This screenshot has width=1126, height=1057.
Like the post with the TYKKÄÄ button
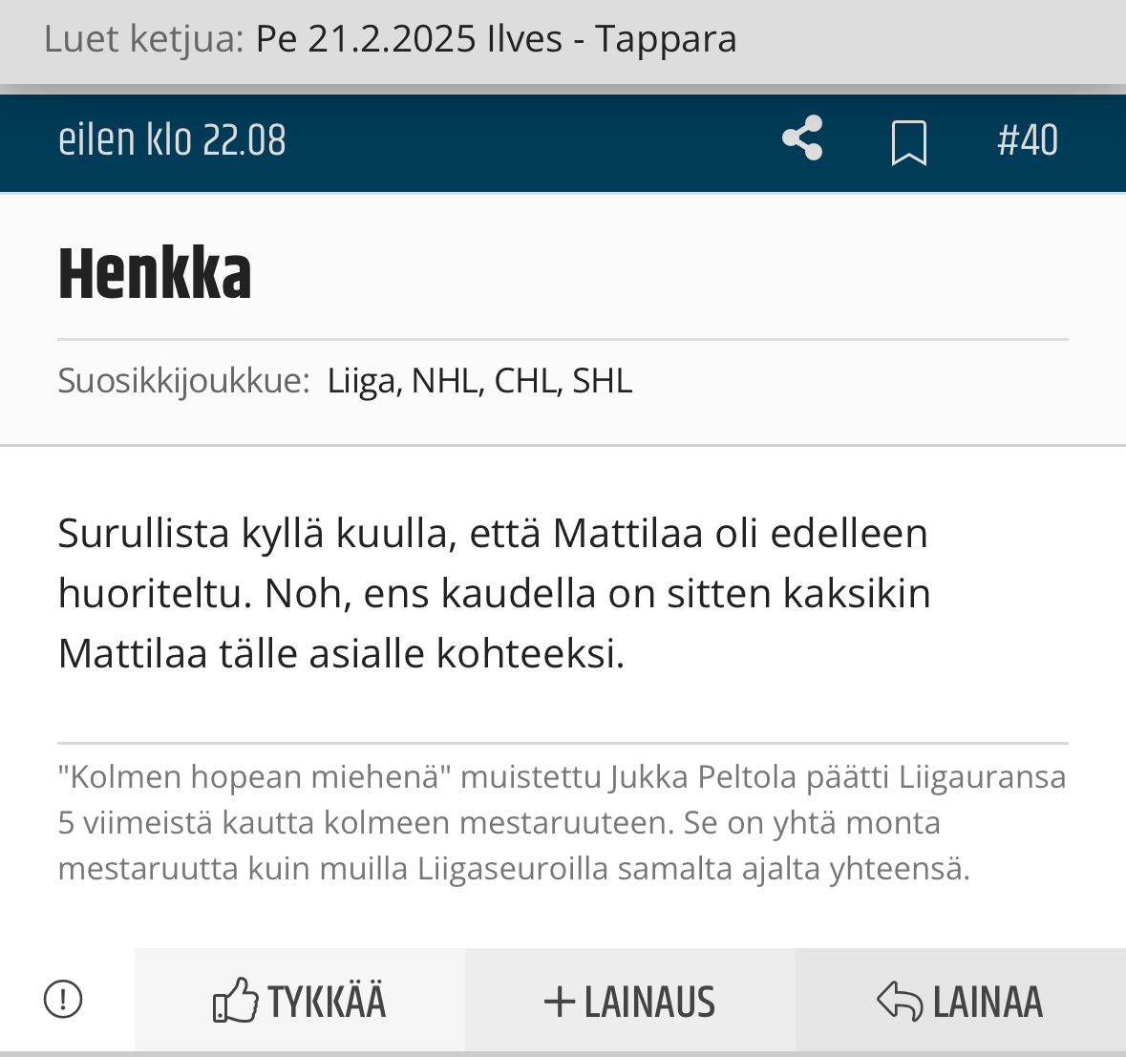point(300,1001)
